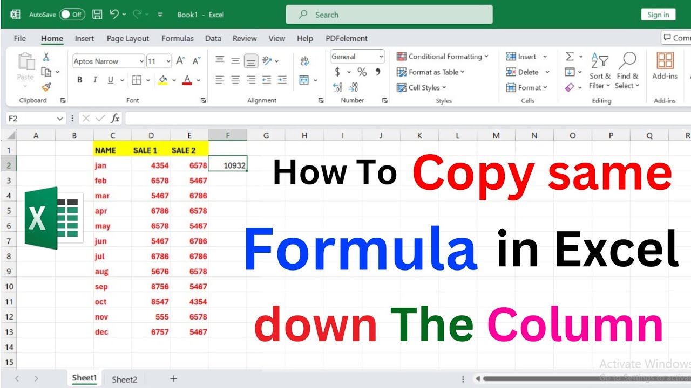Toggle Wrap Text
The height and width of the screenshot is (388, 691).
304,61
